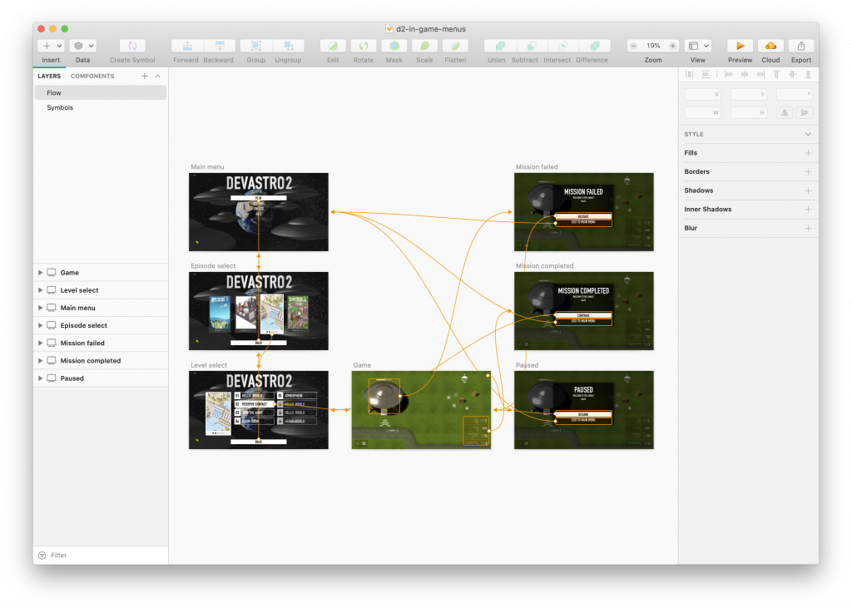Click the Rotate toolbar icon

[x=364, y=47]
